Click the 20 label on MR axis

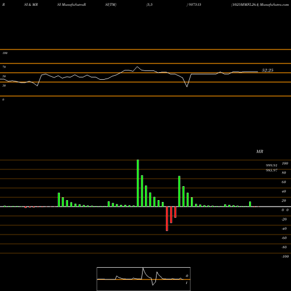click(x=284, y=201)
